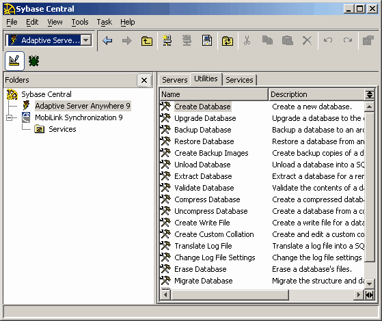This screenshot has width=382, height=321.
Task: Click the horizontal scrollbar left arrow
Action: (165, 294)
